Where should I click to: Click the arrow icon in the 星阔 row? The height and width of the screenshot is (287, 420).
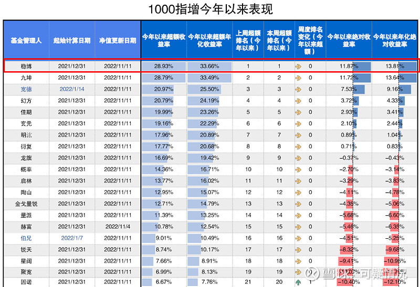(298, 261)
